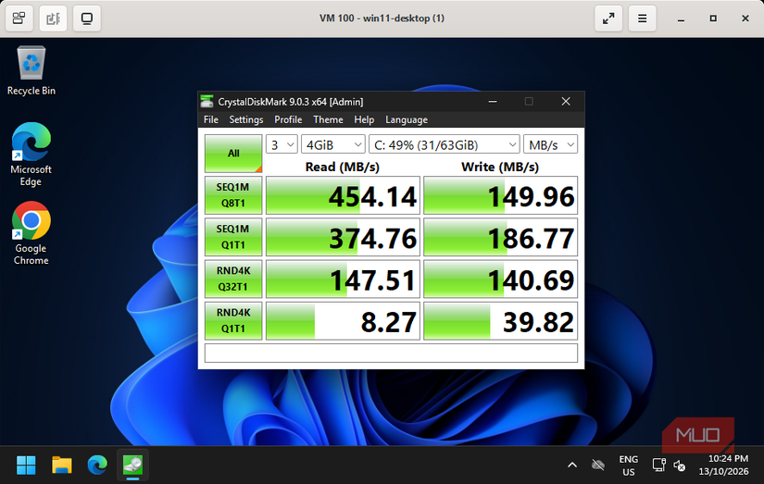The width and height of the screenshot is (764, 484).
Task: Click the CrystalDiskMark title bar app icon
Action: (x=207, y=101)
